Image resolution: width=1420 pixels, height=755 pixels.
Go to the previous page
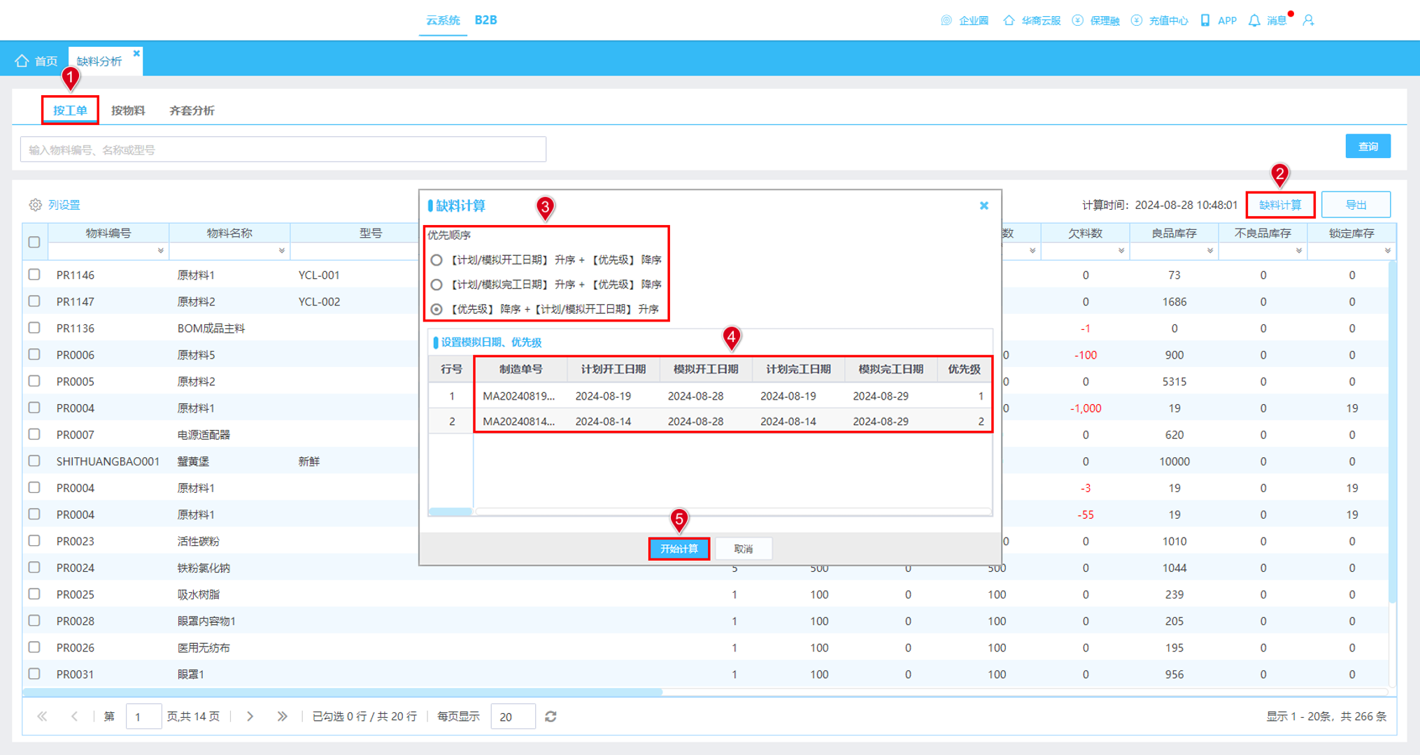click(x=74, y=717)
